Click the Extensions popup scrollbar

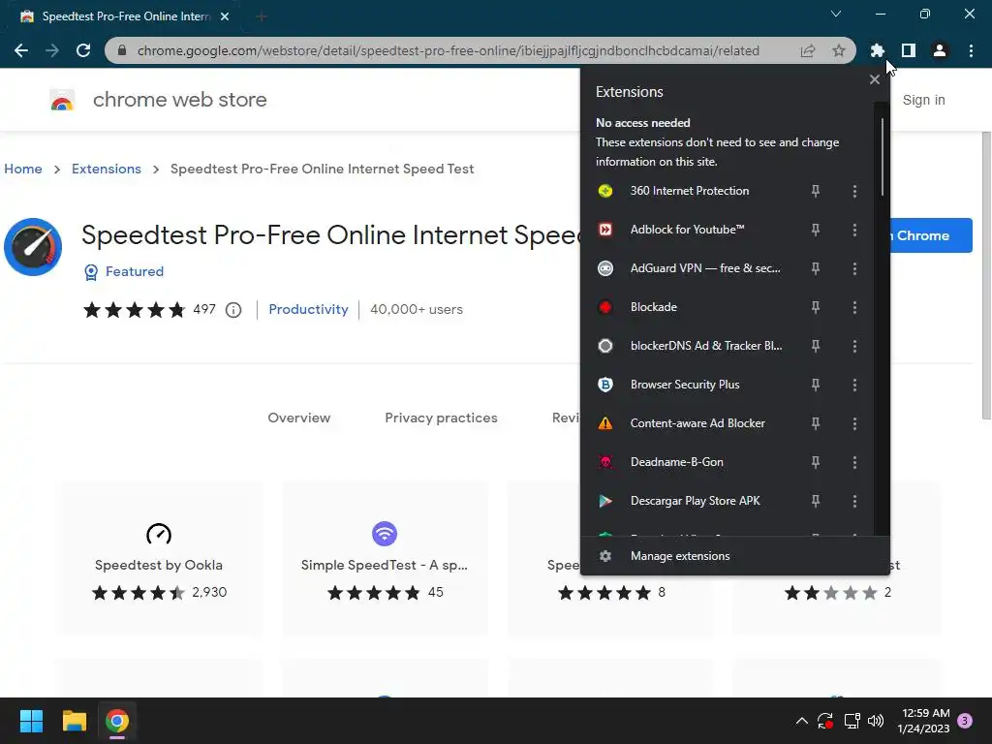click(x=882, y=156)
